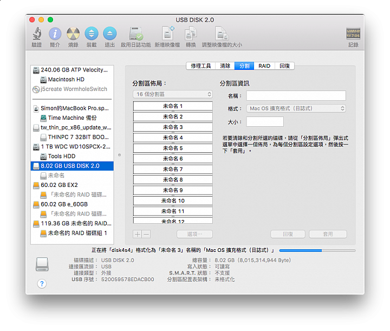The image size is (390, 331).
Task: Open the Log (記錄) toolbar icon
Action: coord(353,34)
